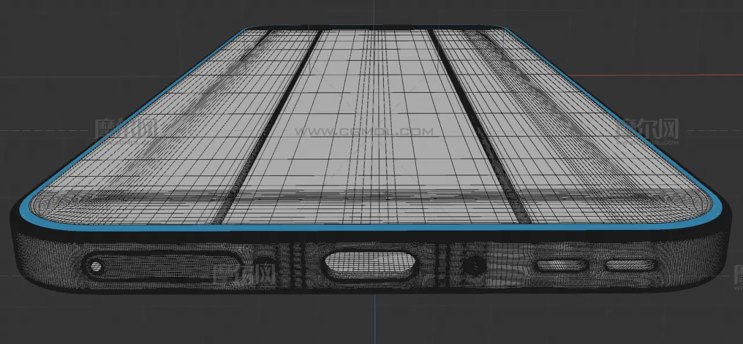Click the central charging port on the phone

tap(370, 265)
